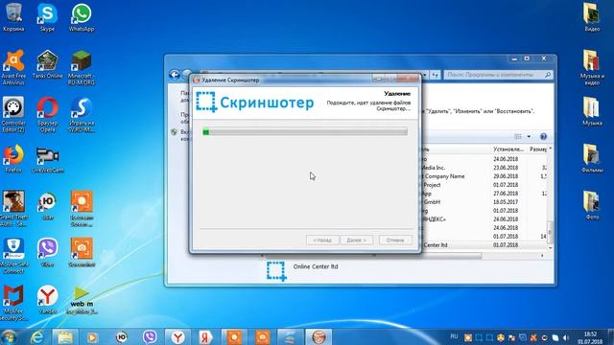Screen dimensions: 614x345
Task: Click the Online Center ltd publisher text
Action: click(x=316, y=266)
